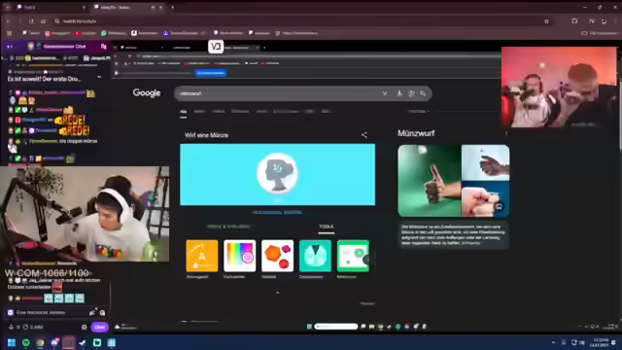Open Spotify from the Windows taskbar
Image resolution: width=622 pixels, height=350 pixels.
point(26,342)
